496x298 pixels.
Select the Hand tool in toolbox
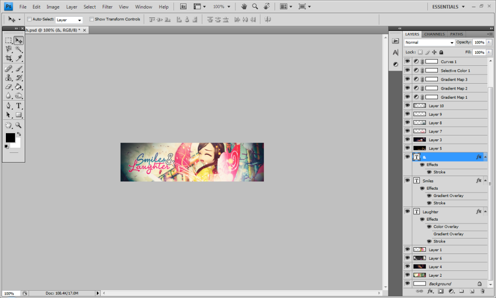pos(9,125)
